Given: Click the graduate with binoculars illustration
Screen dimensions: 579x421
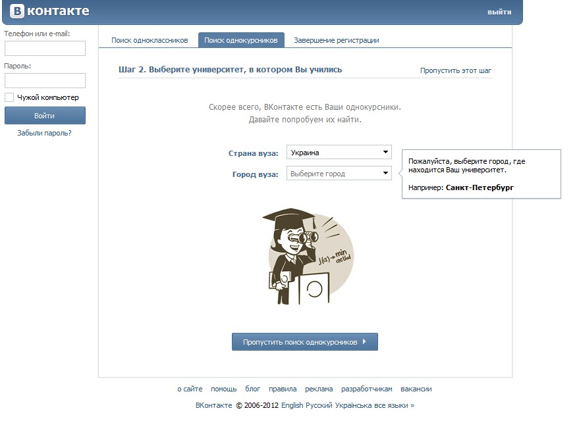Looking at the screenshot, I should tap(308, 256).
